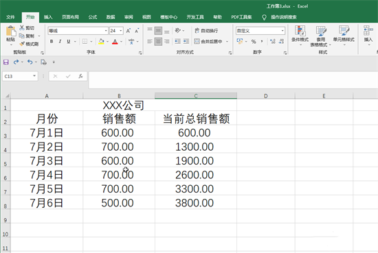Select cell containing 3800.00
Image resolution: width=378 pixels, height=253 pixels.
tap(196, 202)
